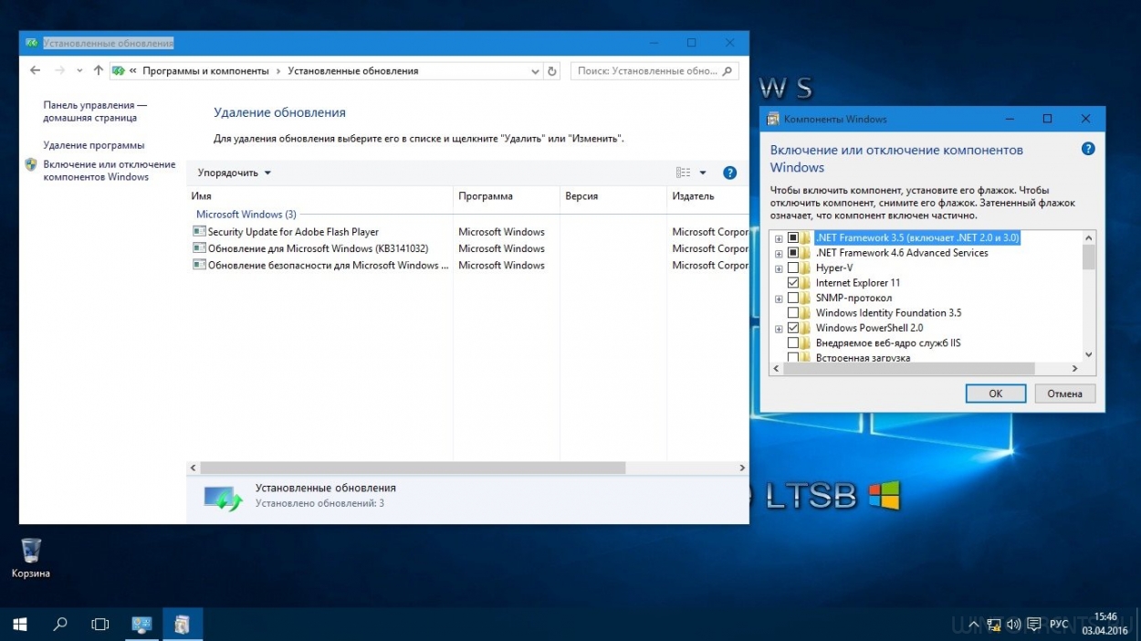This screenshot has height=641, width=1141.
Task: Switch the РУС input language indicator
Action: (x=1059, y=625)
